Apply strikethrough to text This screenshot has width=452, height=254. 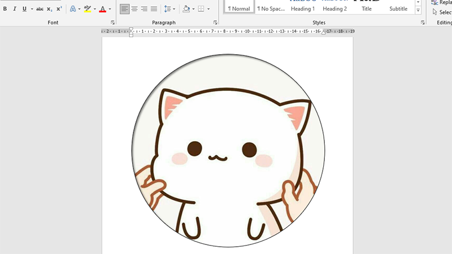click(40, 9)
